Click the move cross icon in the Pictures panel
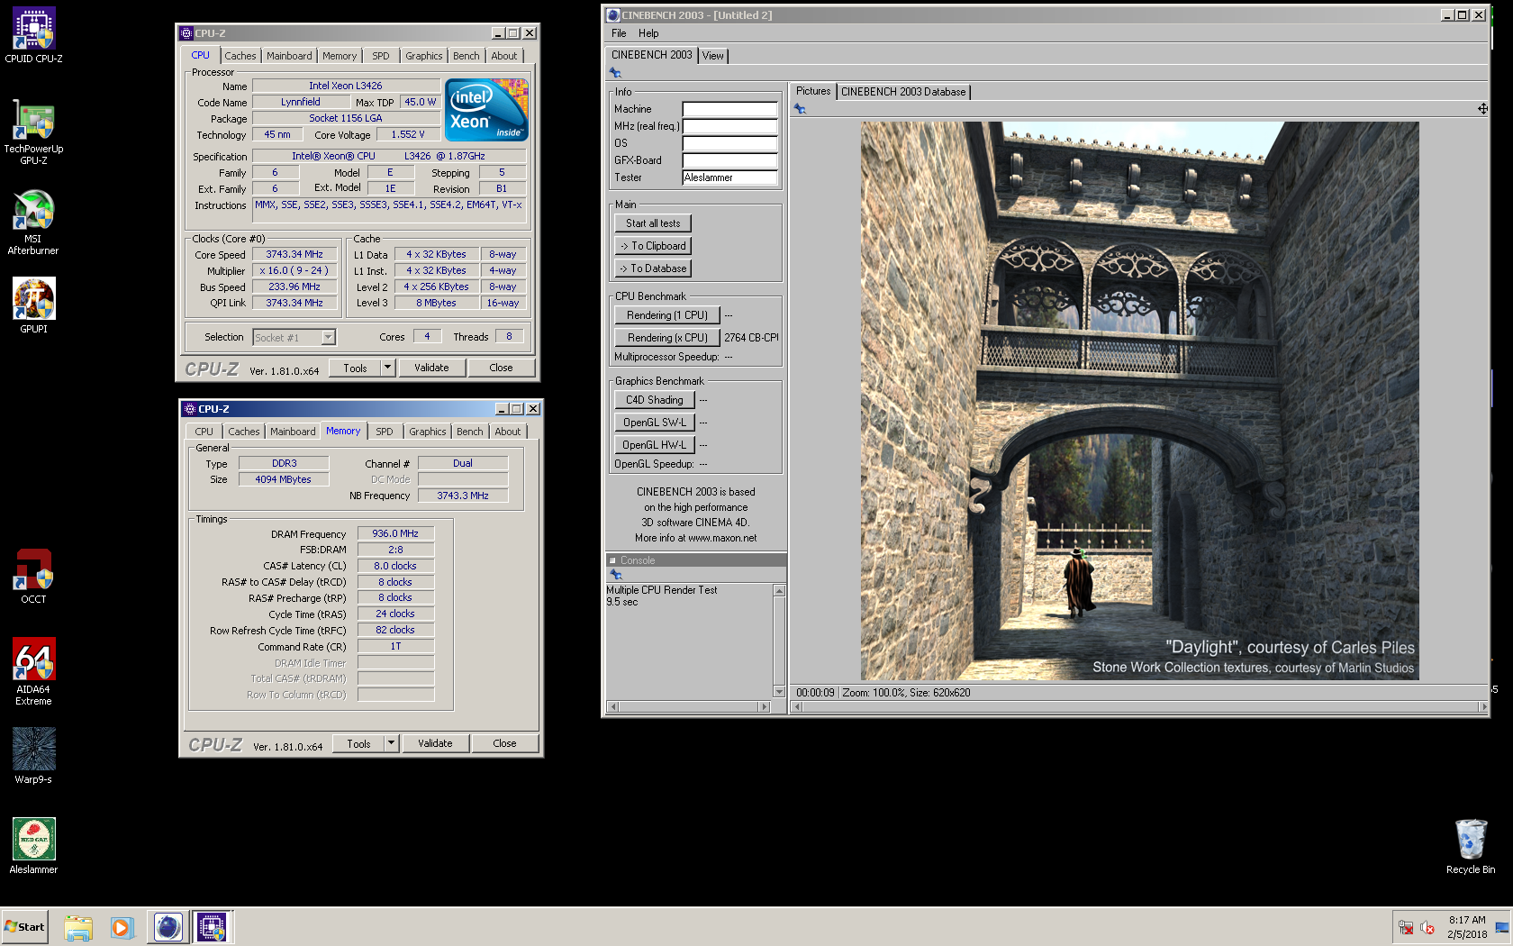The height and width of the screenshot is (946, 1513). coord(1482,109)
